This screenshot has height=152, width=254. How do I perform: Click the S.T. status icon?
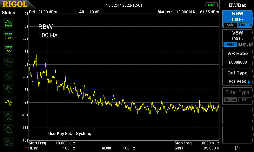tap(9, 76)
